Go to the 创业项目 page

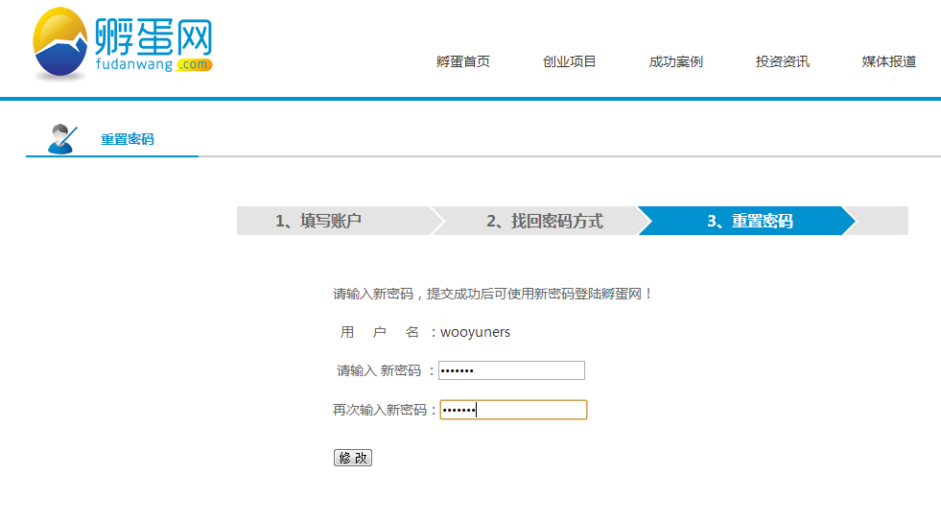click(x=569, y=61)
